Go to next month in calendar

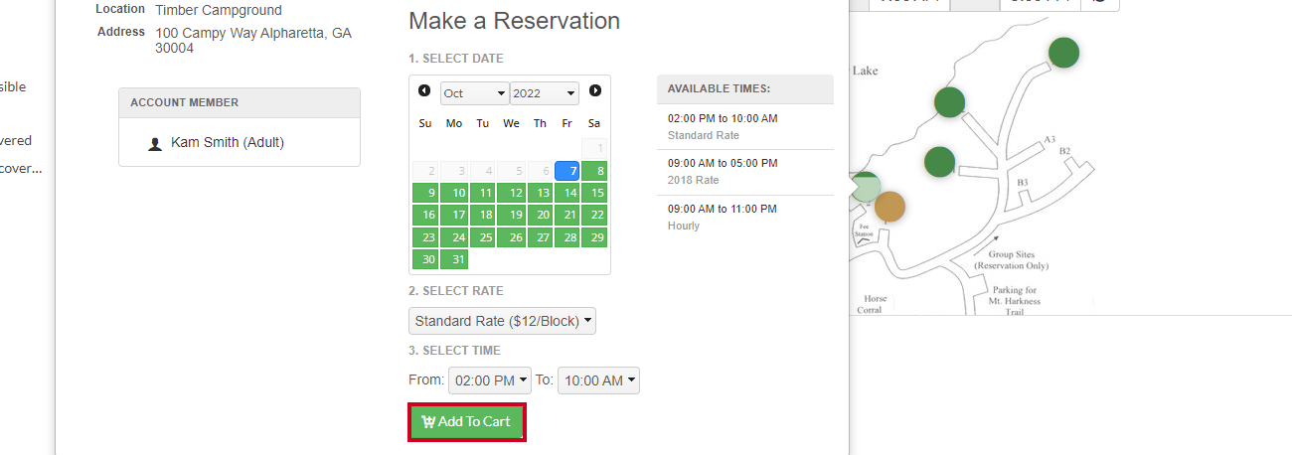point(595,90)
